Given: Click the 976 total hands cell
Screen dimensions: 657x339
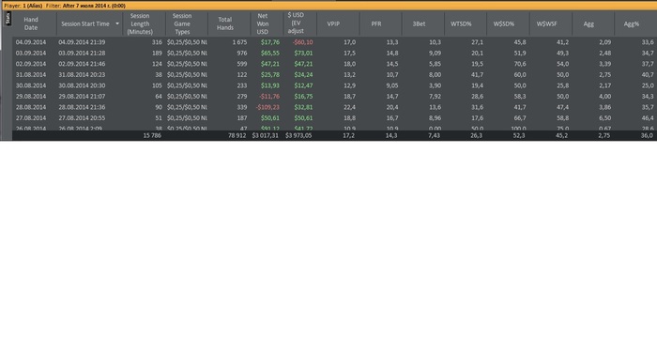Looking at the screenshot, I should 242,54.
